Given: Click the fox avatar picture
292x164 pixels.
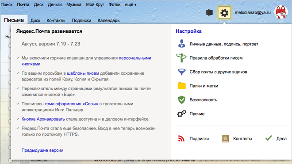Looking at the screenshot, I should (x=281, y=12).
